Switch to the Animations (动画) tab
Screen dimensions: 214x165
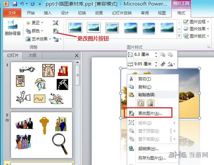(x=99, y=13)
